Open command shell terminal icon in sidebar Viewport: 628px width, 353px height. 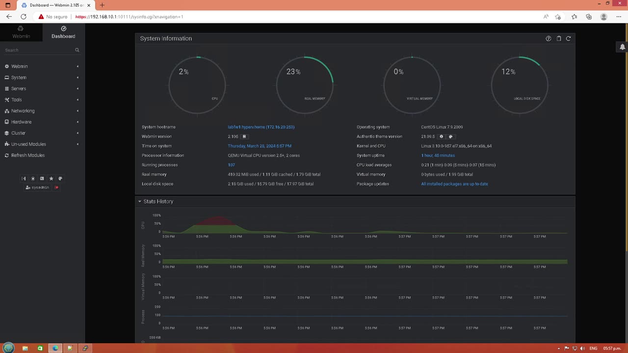(42, 178)
